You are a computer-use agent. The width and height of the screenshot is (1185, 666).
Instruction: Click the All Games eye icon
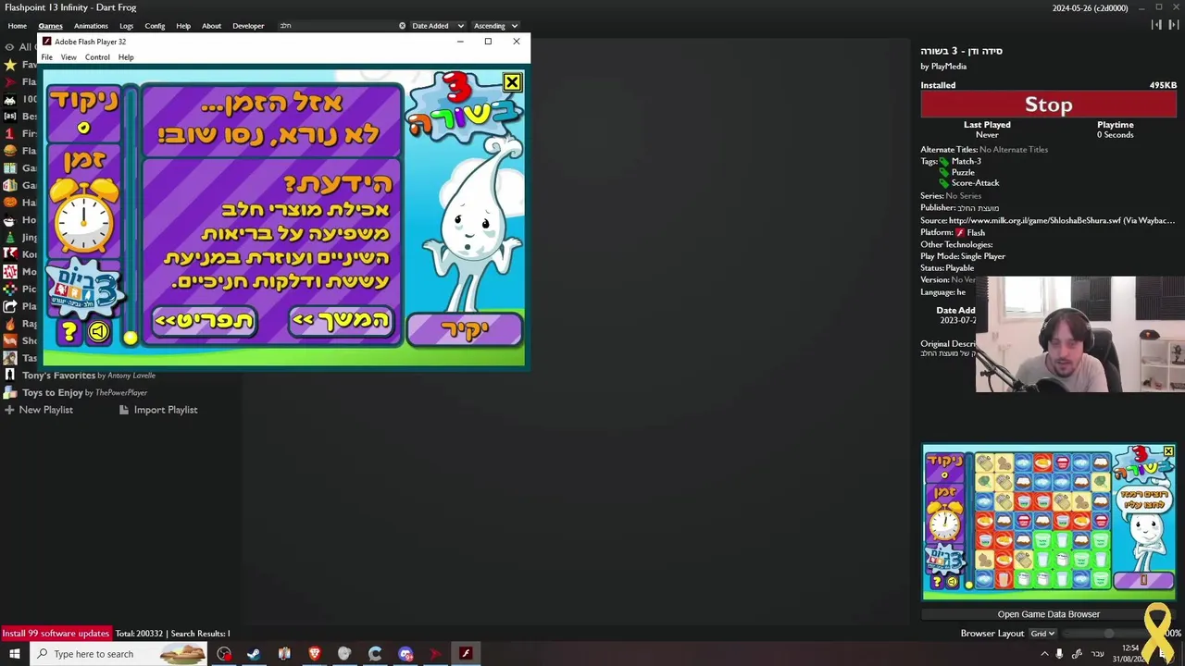(x=9, y=46)
